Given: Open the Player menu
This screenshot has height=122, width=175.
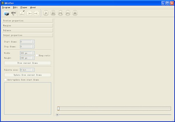Looking at the screenshot, I should [x=24, y=7].
